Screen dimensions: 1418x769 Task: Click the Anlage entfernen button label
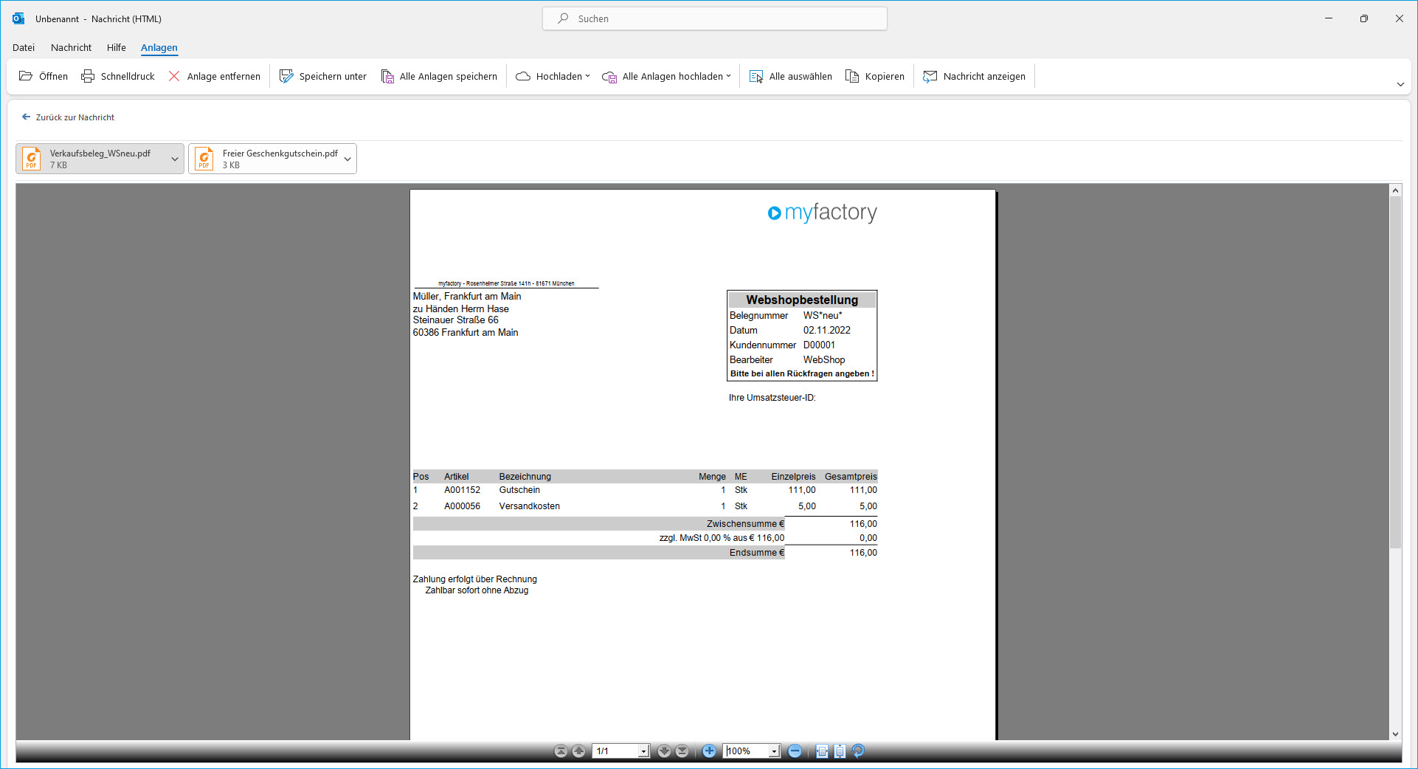(224, 76)
